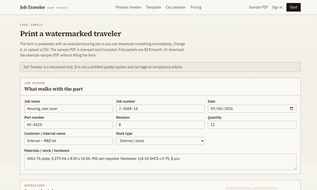Click the document tool disclaimer notice
Viewport: 317px width, 190px height.
tap(160, 67)
